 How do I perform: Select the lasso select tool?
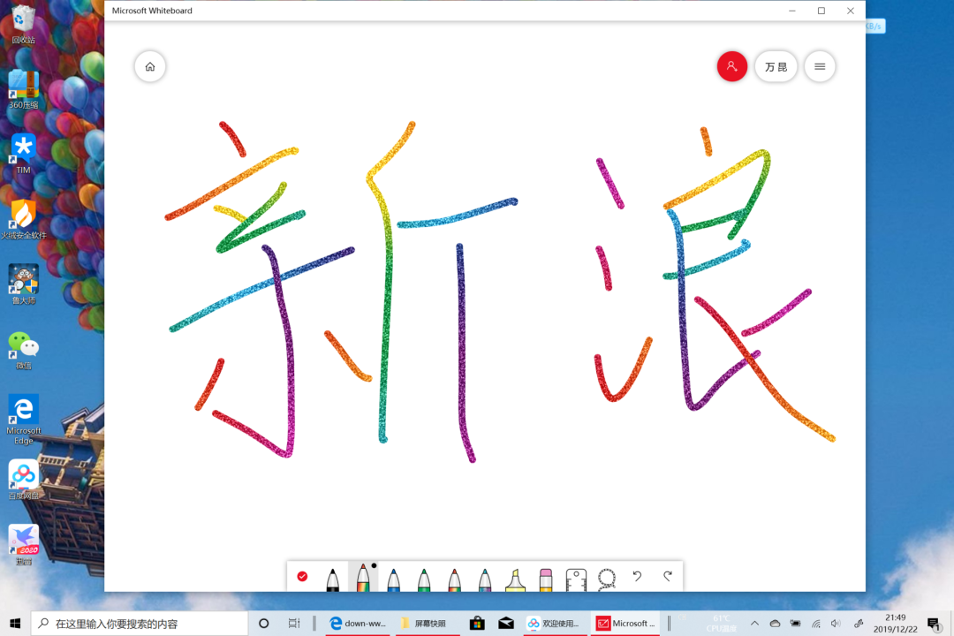pyautogui.click(x=607, y=579)
